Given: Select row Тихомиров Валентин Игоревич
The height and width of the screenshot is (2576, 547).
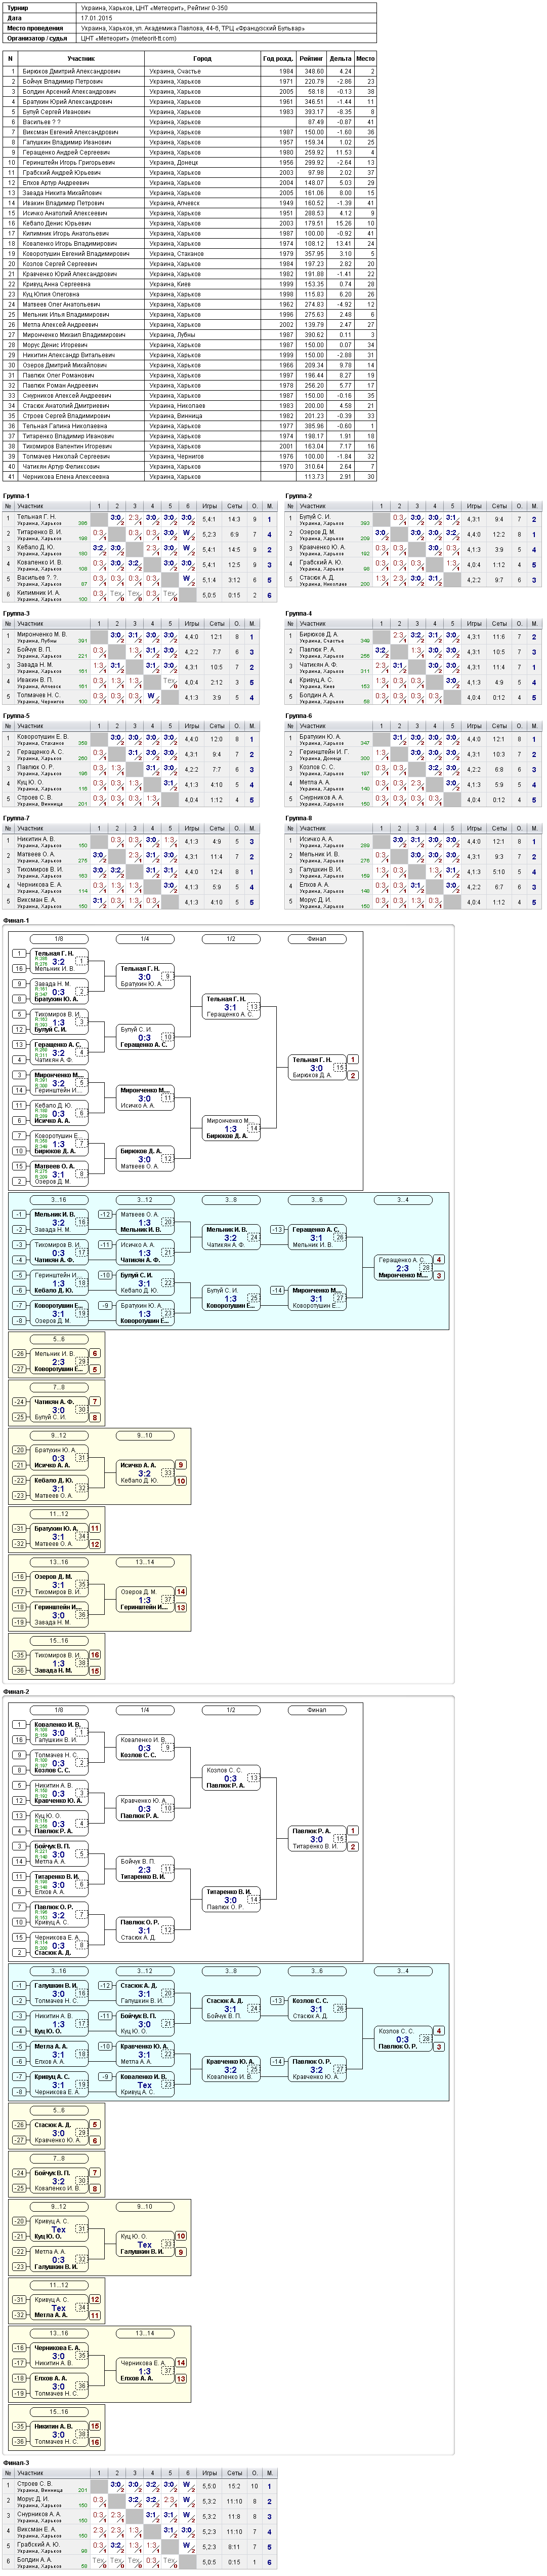Looking at the screenshot, I should pyautogui.click(x=190, y=446).
